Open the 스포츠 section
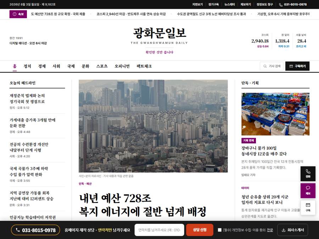The height and width of the screenshot is (239, 319). coord(102,66)
